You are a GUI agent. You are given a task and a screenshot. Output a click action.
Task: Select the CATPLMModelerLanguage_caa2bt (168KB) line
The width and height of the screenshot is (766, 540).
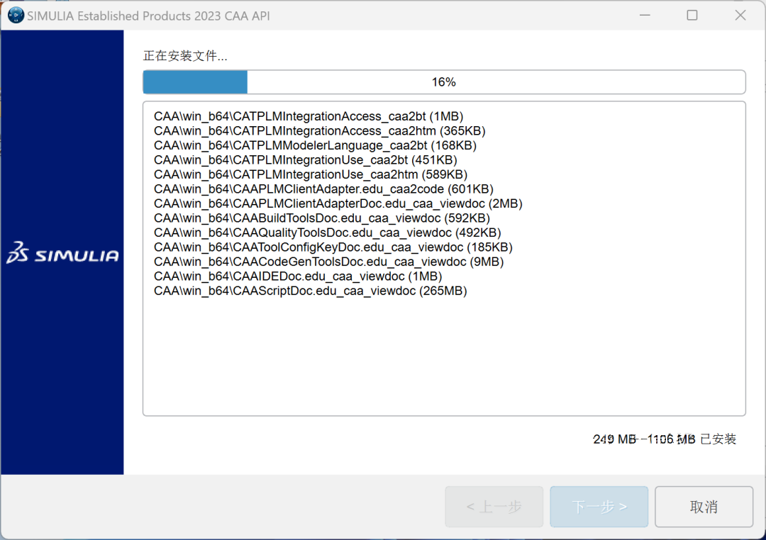click(x=315, y=145)
